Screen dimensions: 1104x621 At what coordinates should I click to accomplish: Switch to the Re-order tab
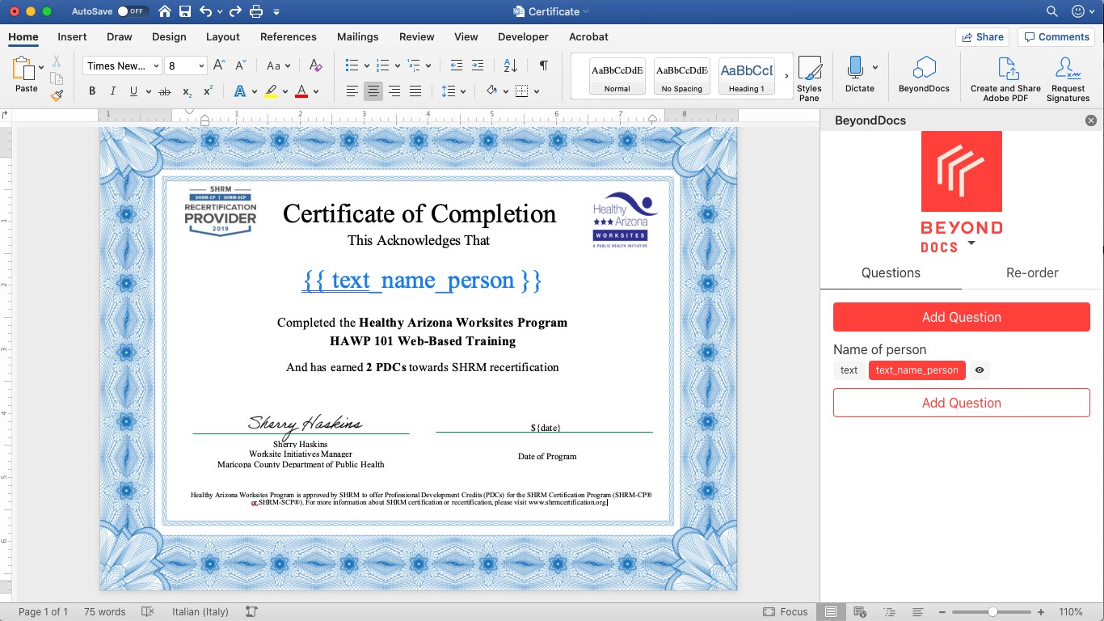[1031, 272]
